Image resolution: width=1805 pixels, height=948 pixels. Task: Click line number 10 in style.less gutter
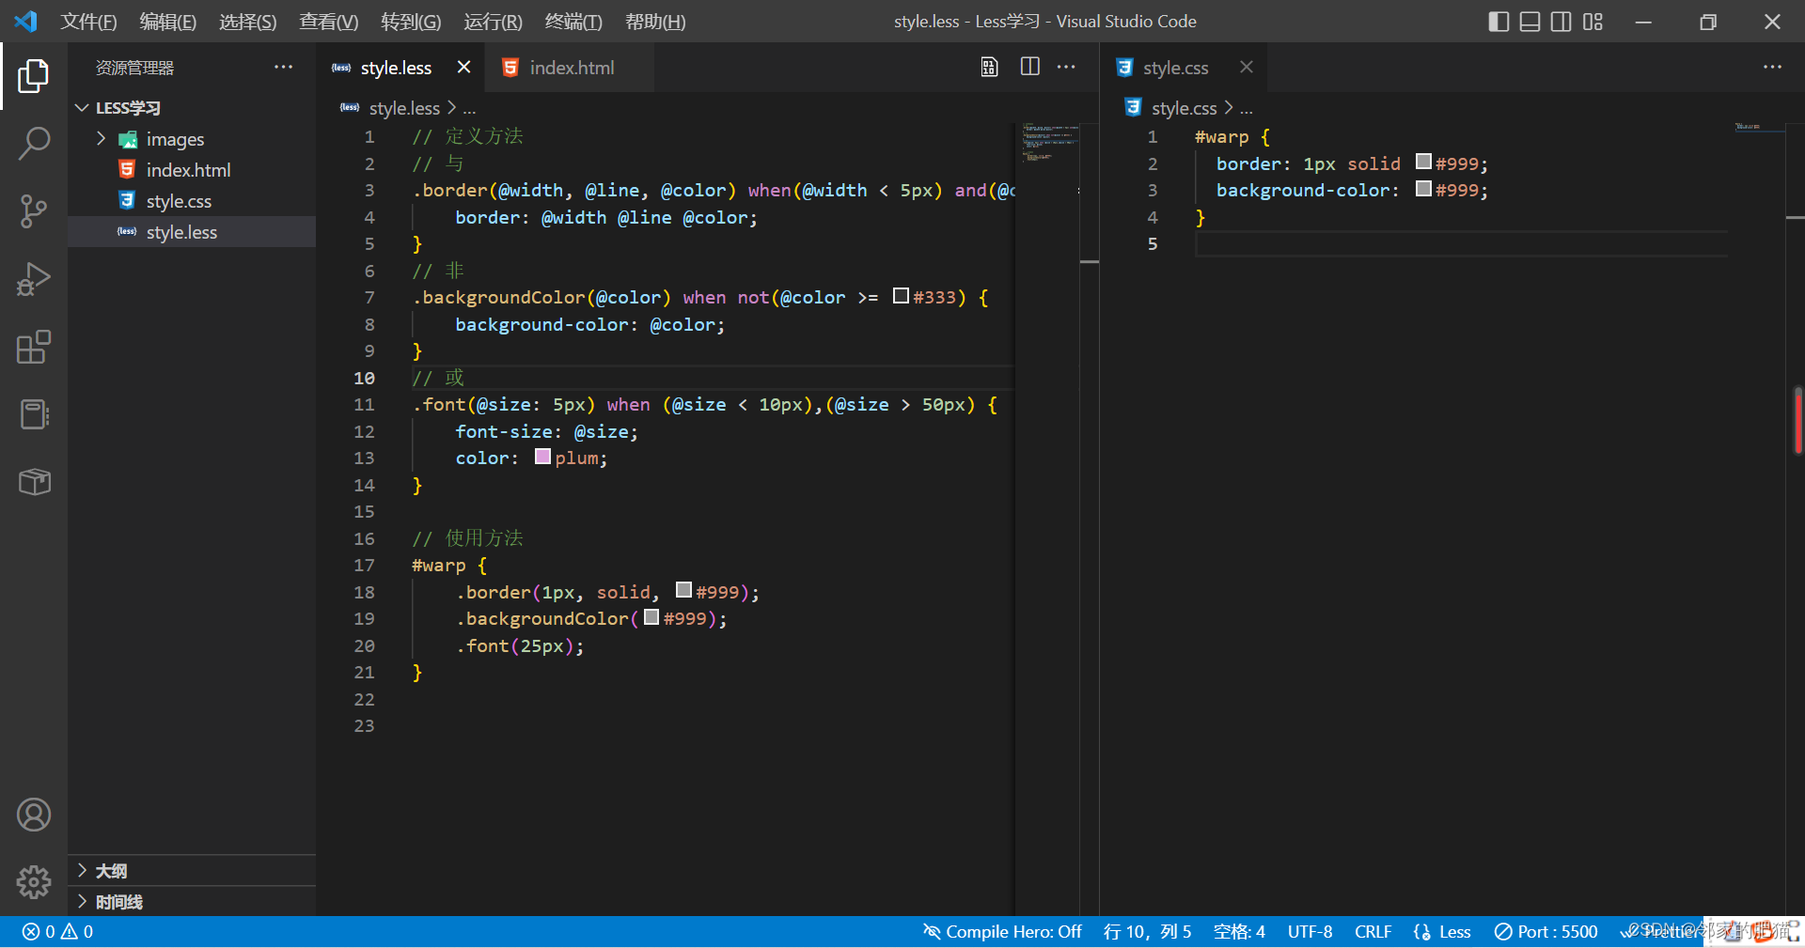coord(364,378)
